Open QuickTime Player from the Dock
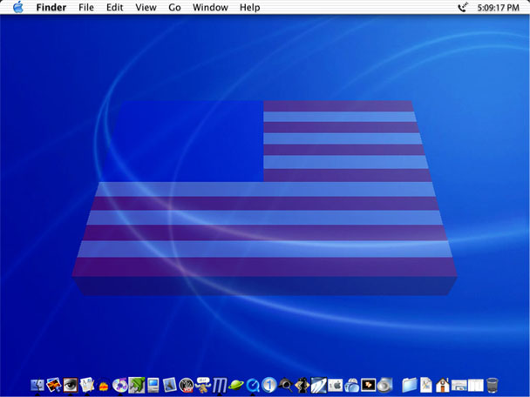530x397 pixels. click(253, 385)
